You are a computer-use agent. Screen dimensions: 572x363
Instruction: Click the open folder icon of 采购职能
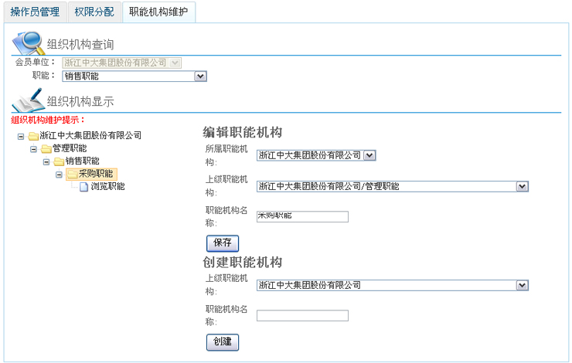click(72, 175)
